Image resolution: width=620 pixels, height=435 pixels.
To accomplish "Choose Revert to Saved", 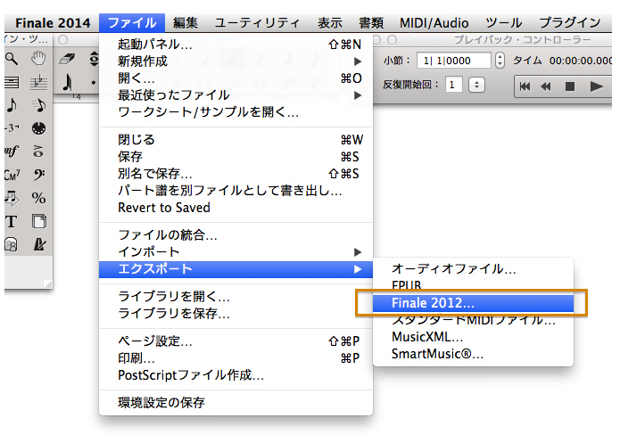I will point(236,208).
